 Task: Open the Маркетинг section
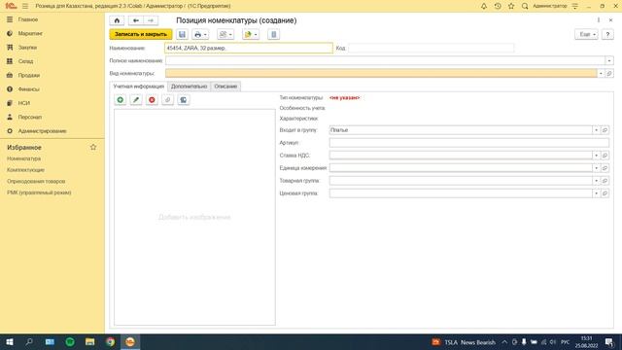[x=30, y=33]
